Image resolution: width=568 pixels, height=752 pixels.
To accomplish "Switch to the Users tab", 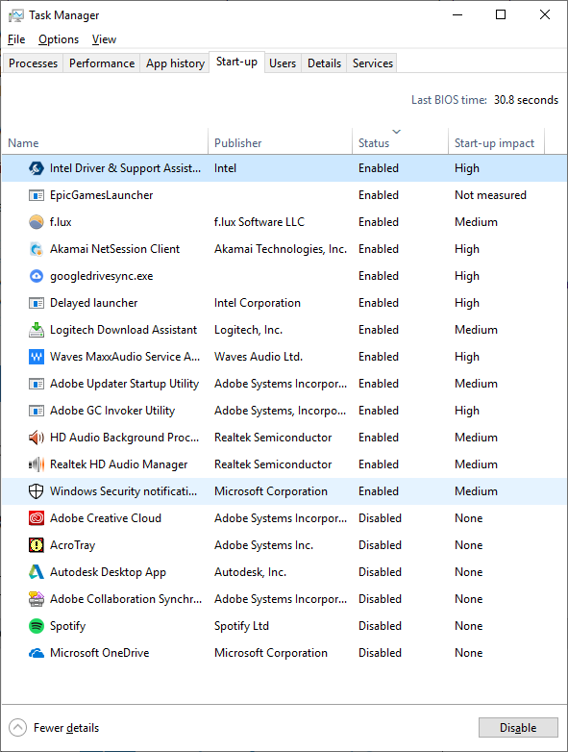I will point(283,63).
